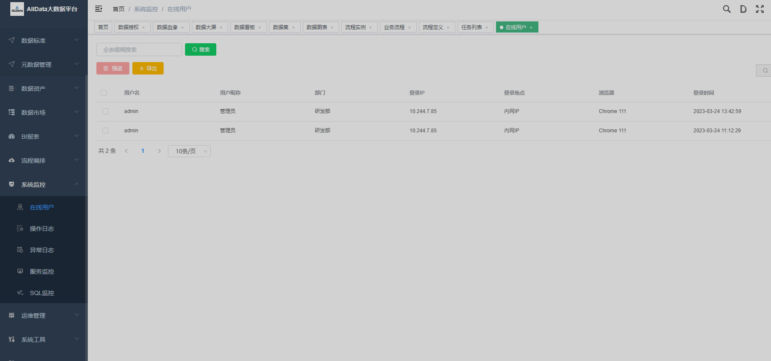
Task: Check the second admin row checkbox
Action: pyautogui.click(x=105, y=131)
